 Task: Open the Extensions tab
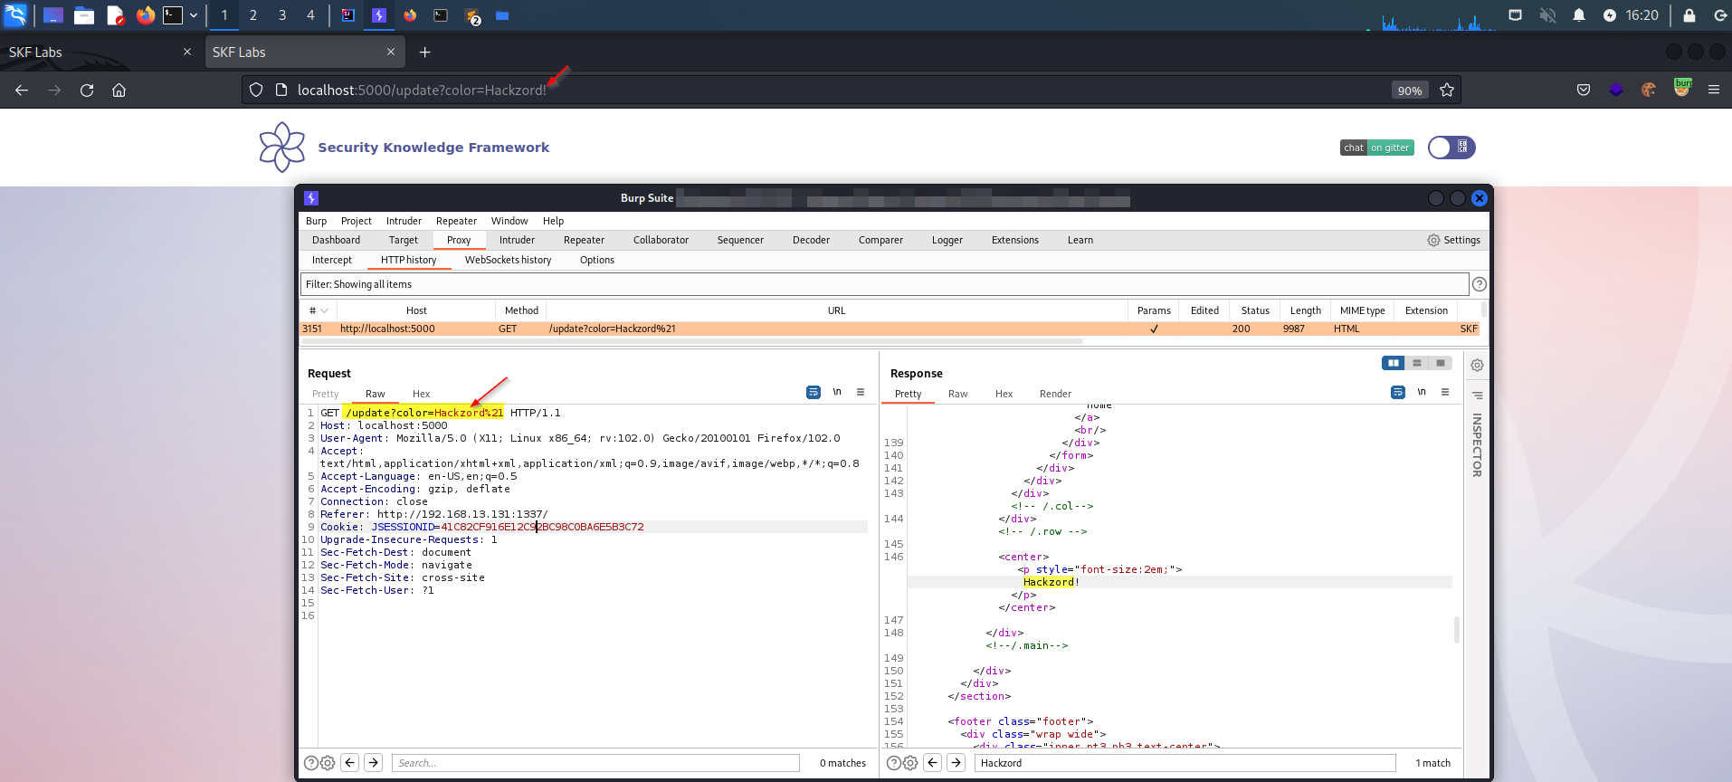1015,240
